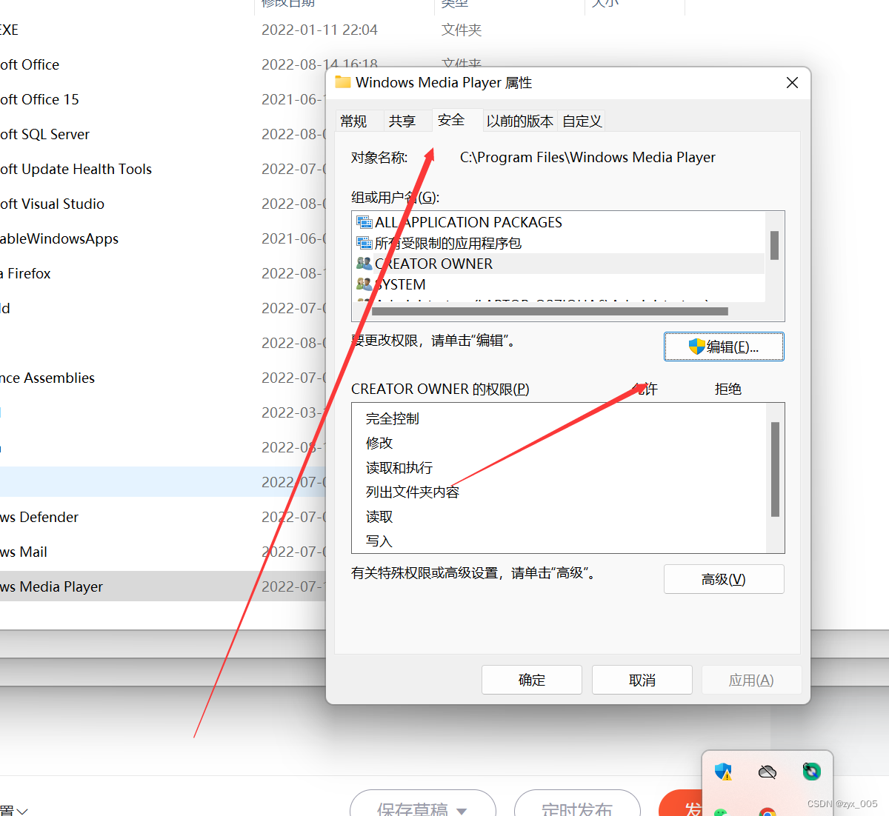
Task: Click the 修改 permission row
Action: click(x=559, y=443)
